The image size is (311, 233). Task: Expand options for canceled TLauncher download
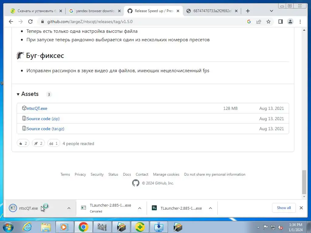pyautogui.click(x=140, y=208)
